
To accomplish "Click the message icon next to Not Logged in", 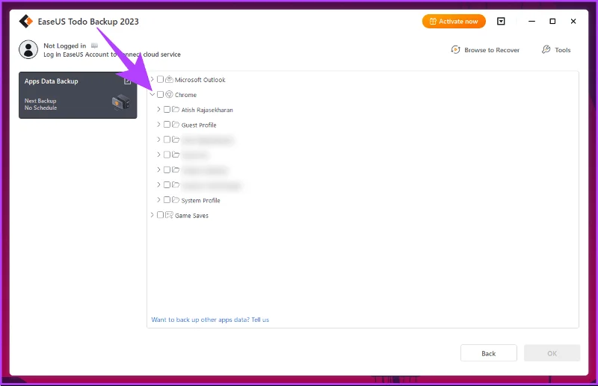I will click(95, 46).
